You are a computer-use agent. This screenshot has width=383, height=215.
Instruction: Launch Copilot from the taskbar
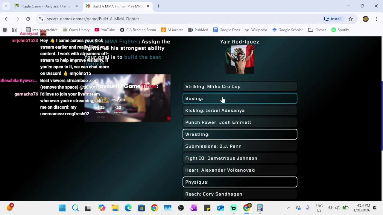(x=102, y=208)
